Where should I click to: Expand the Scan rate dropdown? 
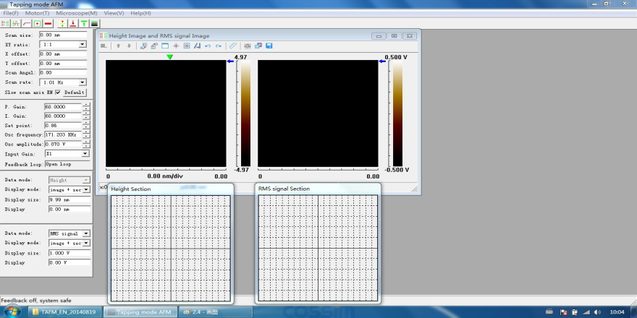[83, 82]
